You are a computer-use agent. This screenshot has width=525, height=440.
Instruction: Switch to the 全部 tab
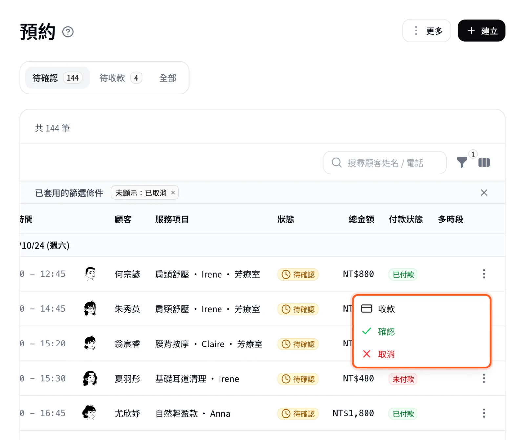click(x=168, y=78)
